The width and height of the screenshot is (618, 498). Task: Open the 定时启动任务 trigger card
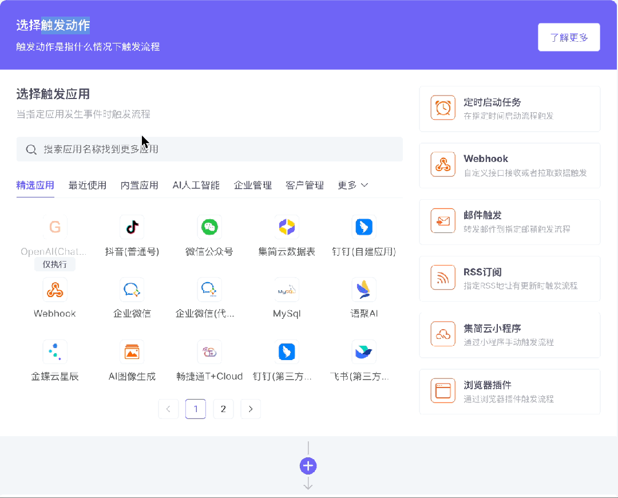pyautogui.click(x=510, y=109)
